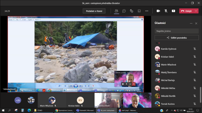This screenshot has width=202, height=113.
Task: Click rotate clockwise icon in viewer
Action: coord(89,86)
